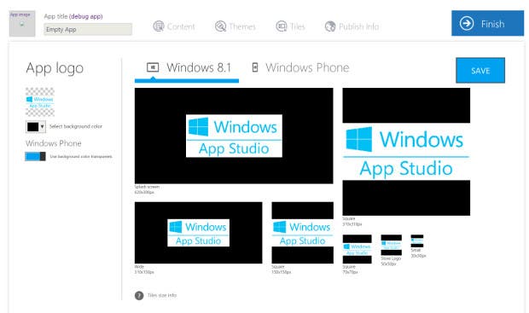
Task: Click the Windows 8.1 monitor icon
Action: [153, 67]
